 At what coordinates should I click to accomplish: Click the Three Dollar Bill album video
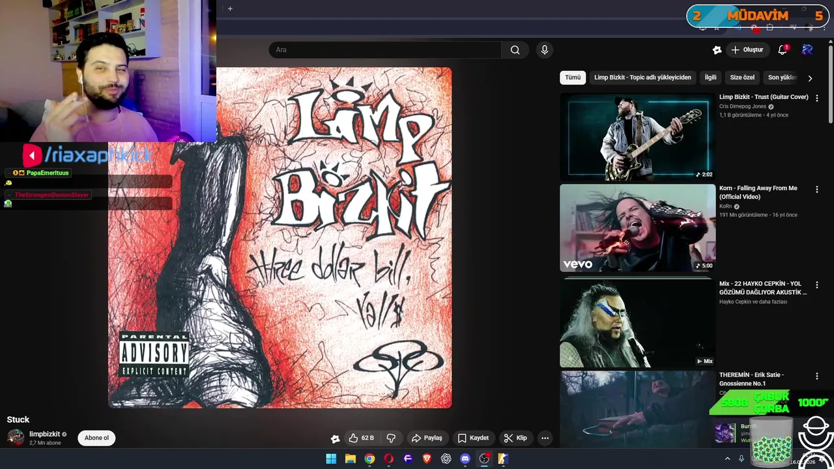(280, 238)
